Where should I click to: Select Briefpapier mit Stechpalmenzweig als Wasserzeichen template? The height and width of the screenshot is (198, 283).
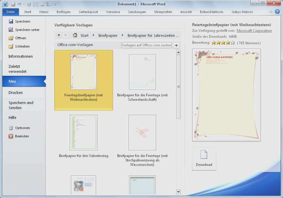click(x=142, y=140)
